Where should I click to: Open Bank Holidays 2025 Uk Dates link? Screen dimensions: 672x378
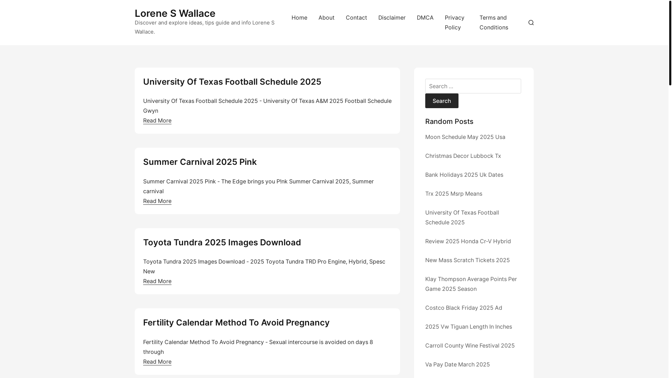464,175
